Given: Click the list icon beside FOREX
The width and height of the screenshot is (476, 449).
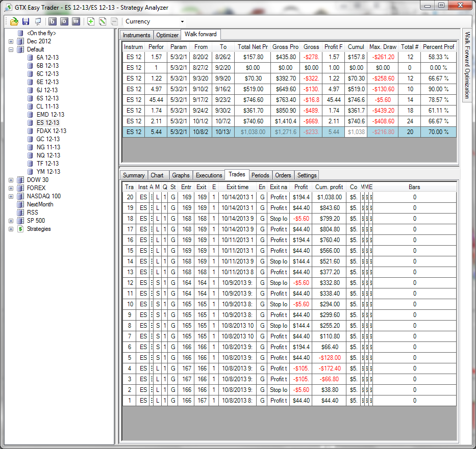Looking at the screenshot, I should 20,188.
